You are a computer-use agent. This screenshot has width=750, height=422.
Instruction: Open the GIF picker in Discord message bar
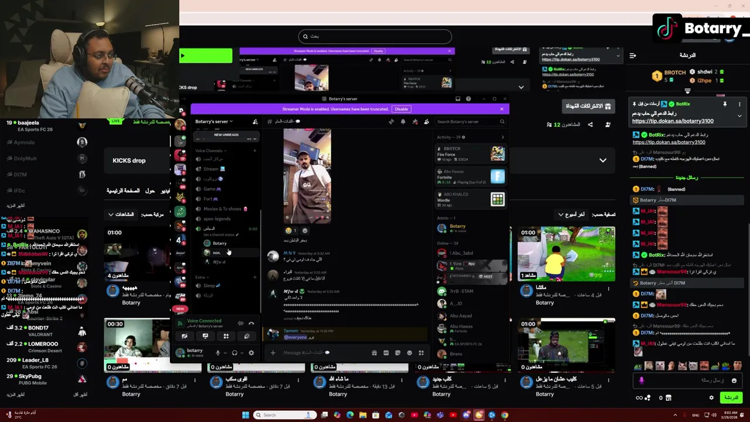pyautogui.click(x=386, y=353)
